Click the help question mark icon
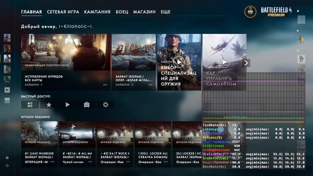This screenshot has width=313, height=176. click(7, 158)
